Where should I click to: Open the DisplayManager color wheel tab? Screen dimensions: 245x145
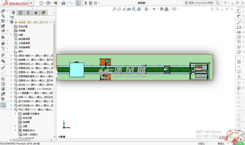43,13
